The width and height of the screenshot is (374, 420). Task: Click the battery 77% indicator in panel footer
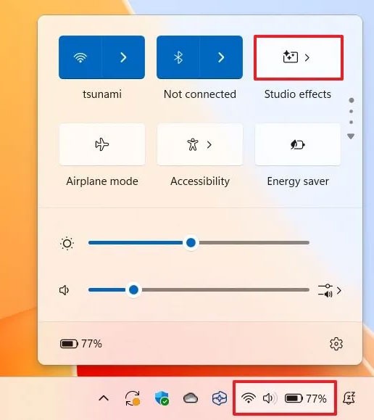coord(81,344)
